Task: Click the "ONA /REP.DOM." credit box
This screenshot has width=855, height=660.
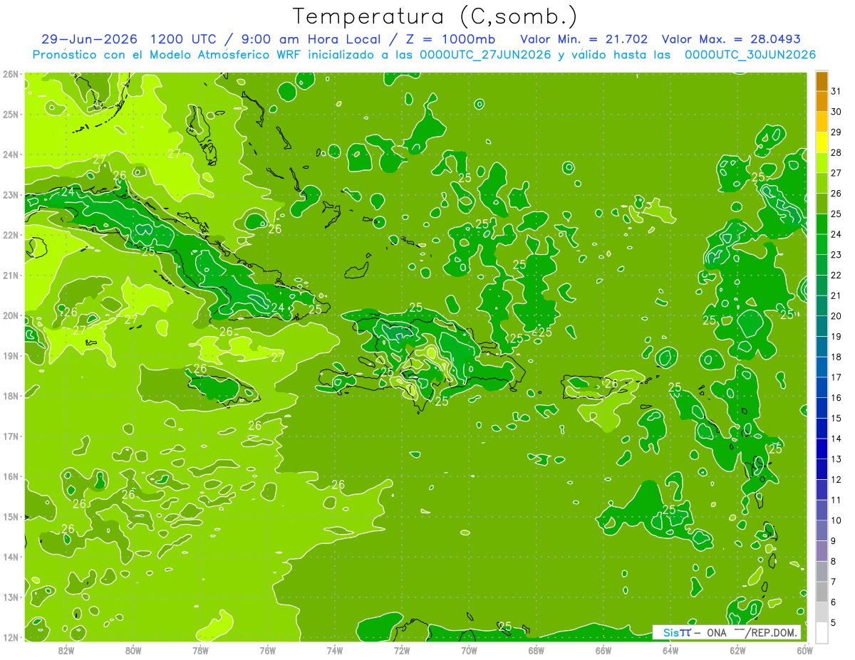Action: (726, 632)
